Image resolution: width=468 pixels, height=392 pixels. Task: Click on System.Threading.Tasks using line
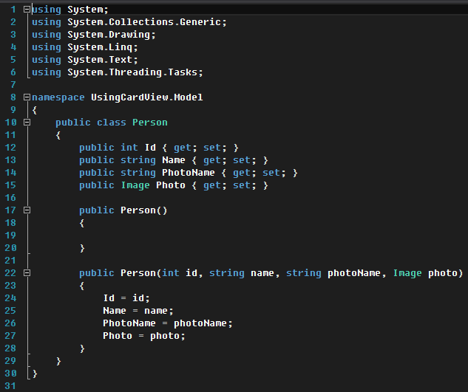pos(135,72)
